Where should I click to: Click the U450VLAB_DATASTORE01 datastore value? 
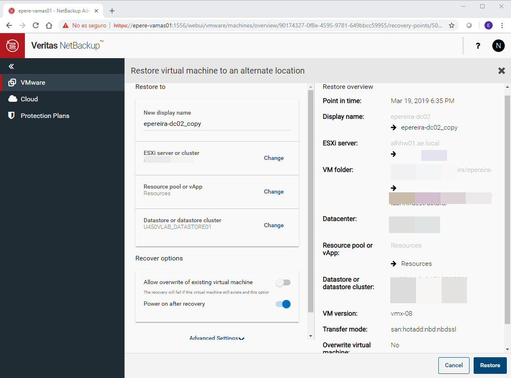pos(177,227)
